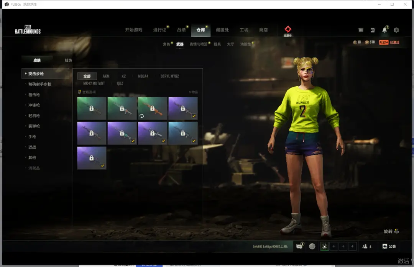Click the swap icon on the orange rifle skin
Image resolution: width=414 pixels, height=267 pixels.
point(142,116)
